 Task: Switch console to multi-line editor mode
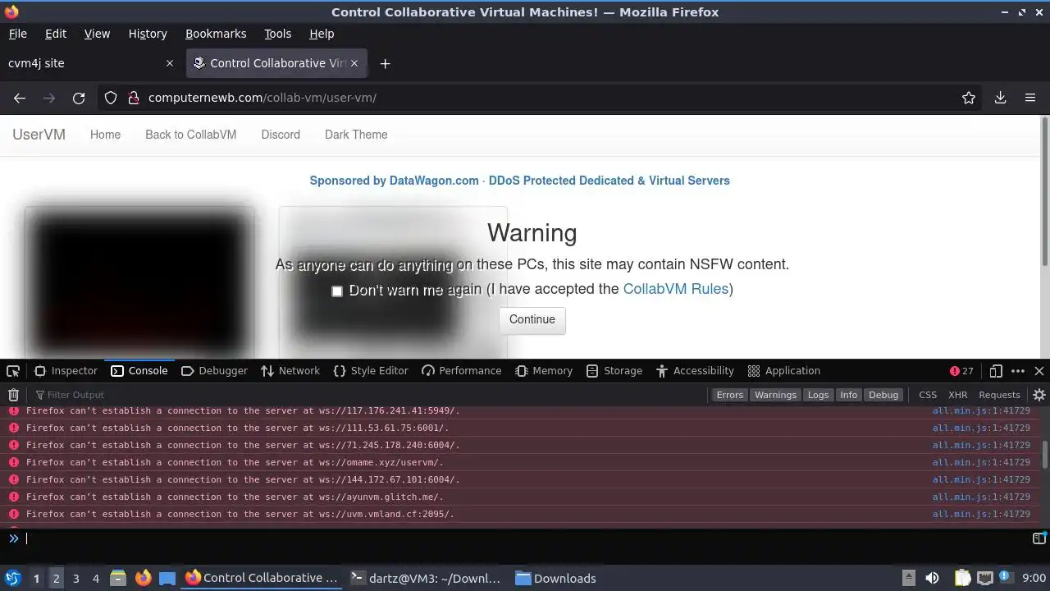click(x=1039, y=538)
